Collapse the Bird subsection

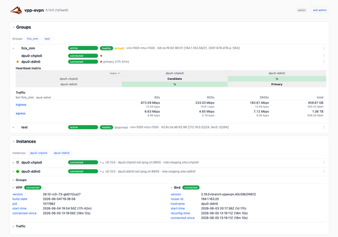[171, 187]
